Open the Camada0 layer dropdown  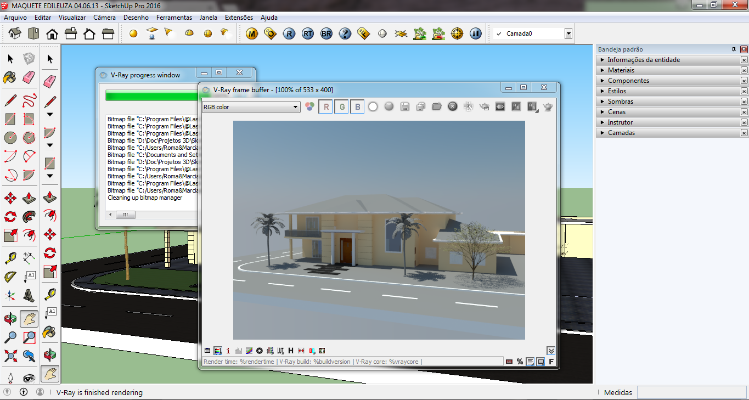[568, 33]
